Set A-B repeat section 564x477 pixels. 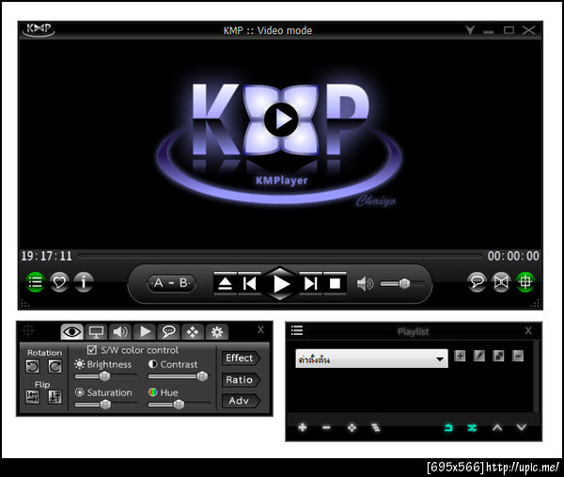tap(171, 283)
